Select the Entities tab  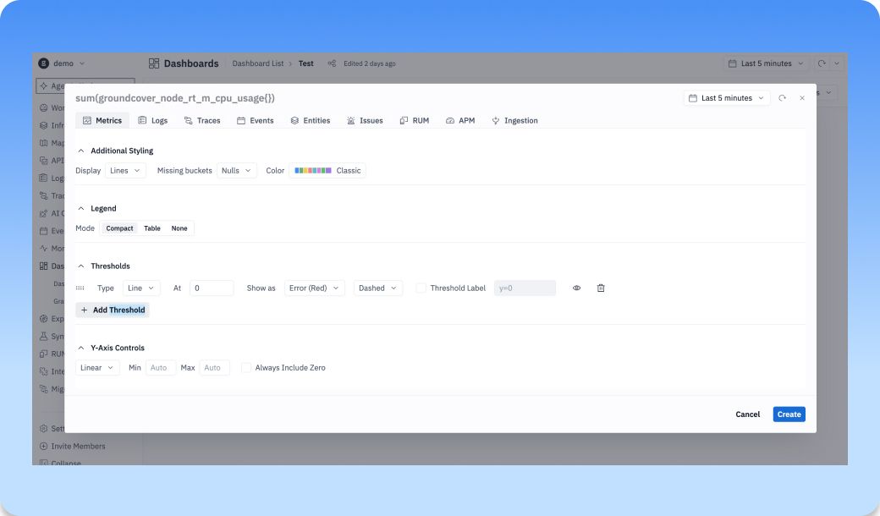point(311,121)
